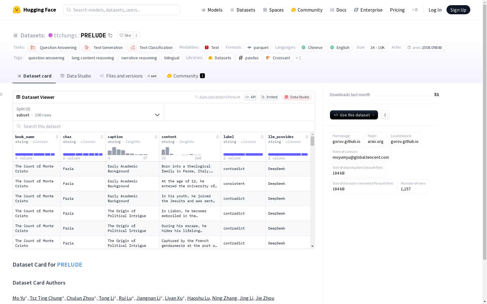Go to the Pricing page
The image size is (487, 304).
[397, 10]
